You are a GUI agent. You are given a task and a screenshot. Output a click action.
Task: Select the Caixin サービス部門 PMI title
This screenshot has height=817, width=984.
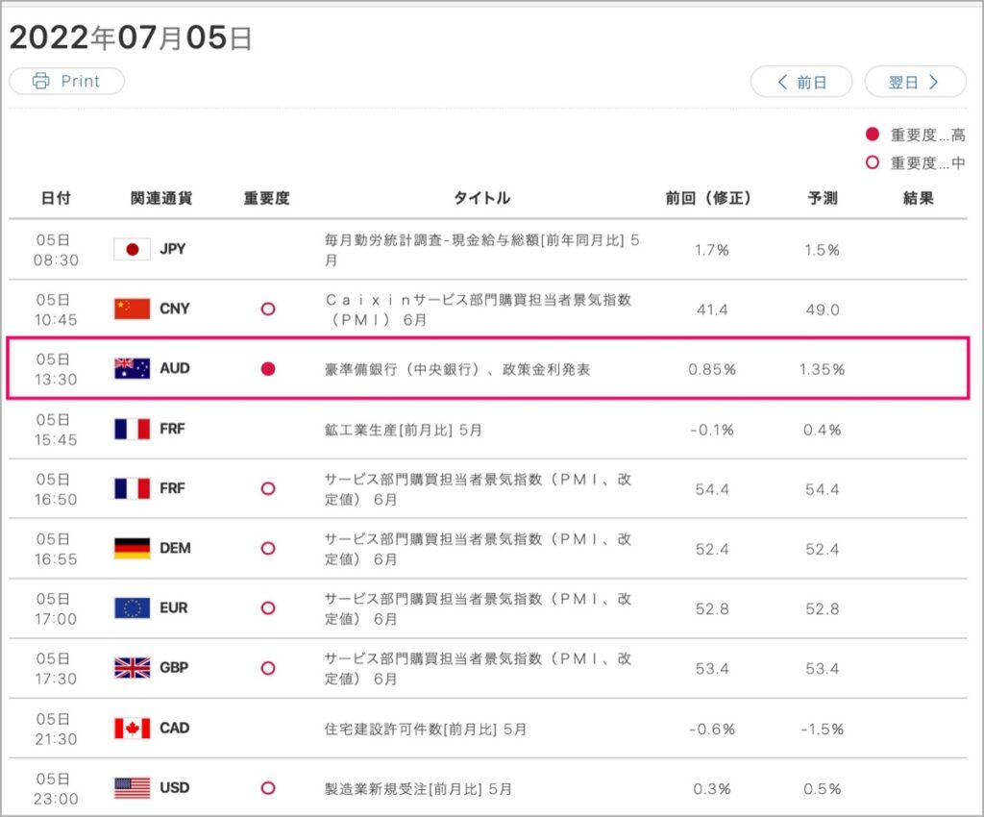[479, 309]
